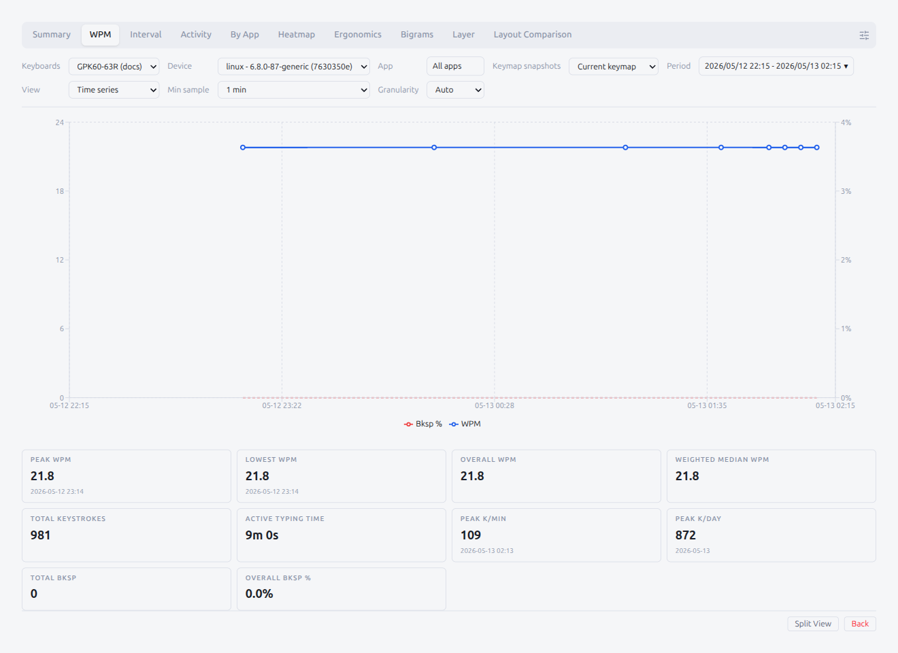This screenshot has height=653, width=898.
Task: Change the View dropdown from Time series
Action: [114, 90]
